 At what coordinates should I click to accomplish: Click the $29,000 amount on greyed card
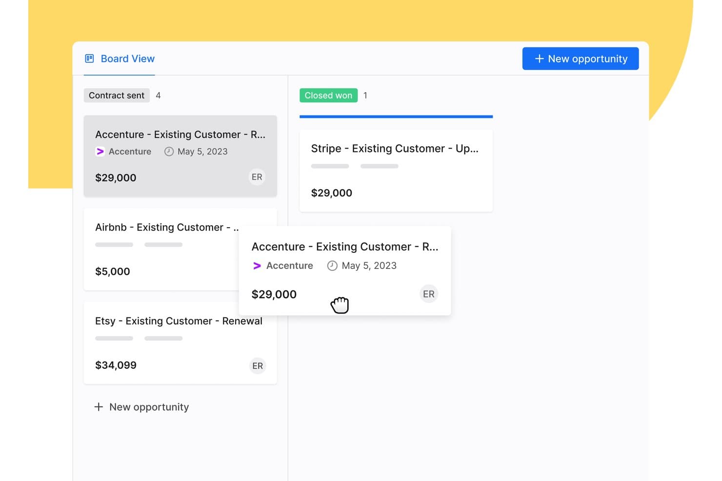coord(116,178)
